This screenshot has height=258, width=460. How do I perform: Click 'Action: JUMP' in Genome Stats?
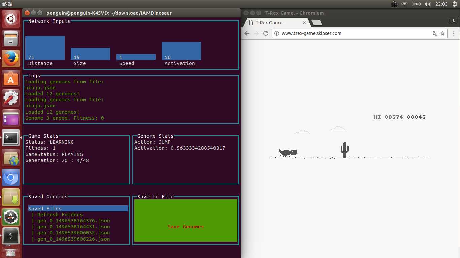[x=153, y=142]
